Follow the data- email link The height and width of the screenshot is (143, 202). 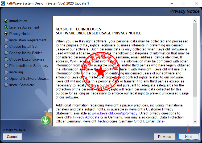(161, 121)
